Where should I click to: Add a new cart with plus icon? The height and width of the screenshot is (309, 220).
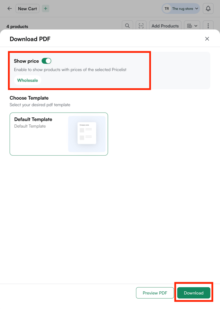coord(45,9)
